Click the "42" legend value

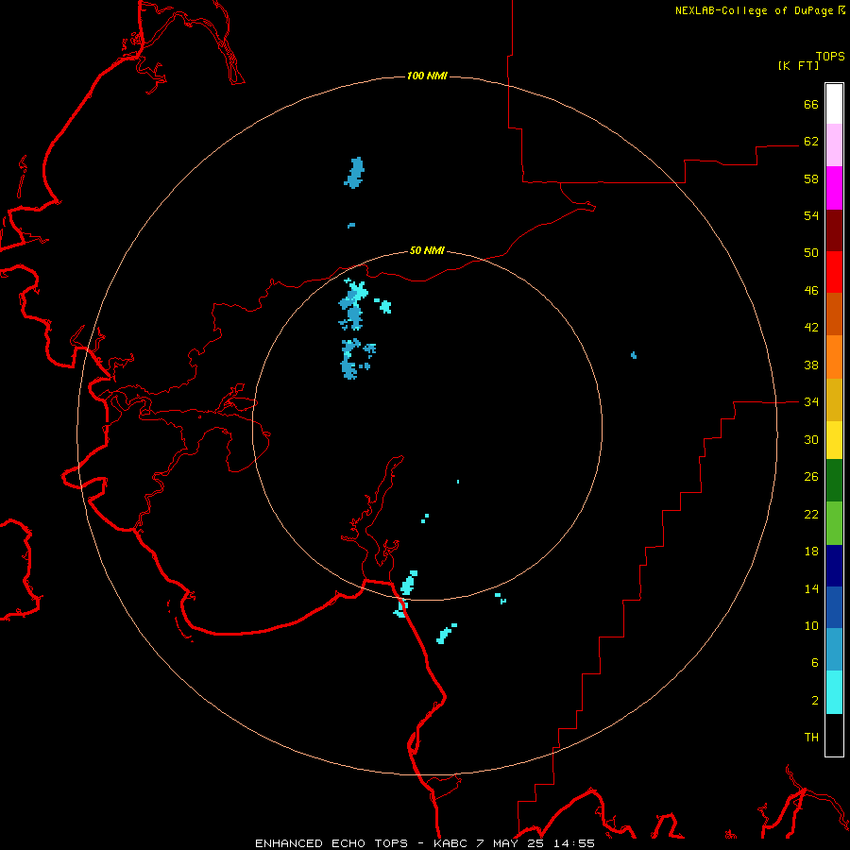tap(811, 328)
